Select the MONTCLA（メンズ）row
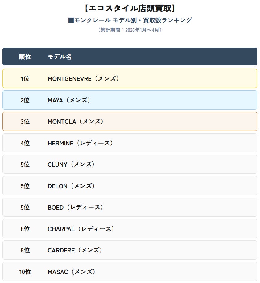 tap(130, 121)
